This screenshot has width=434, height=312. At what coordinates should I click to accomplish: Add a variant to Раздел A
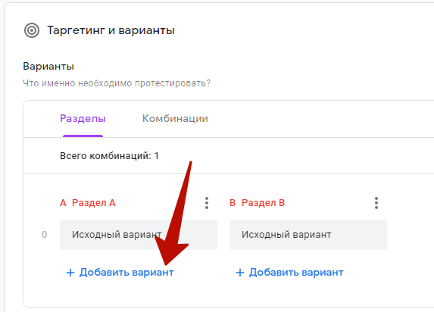(120, 273)
